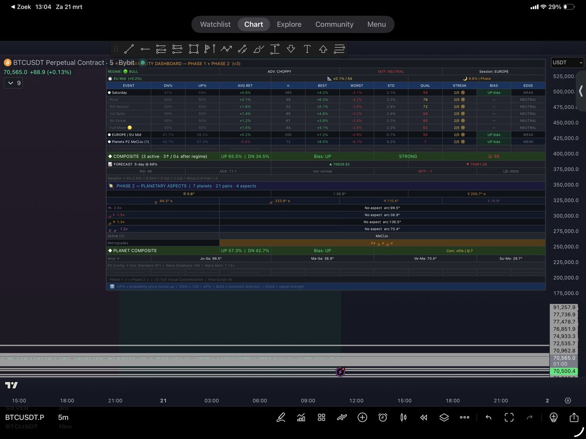Viewport: 586px width, 439px height.
Task: Tap the 12:00 time axis label
Action: click(356, 400)
